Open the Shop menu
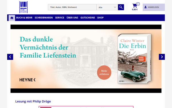172x108 pixels. (x=100, y=18)
